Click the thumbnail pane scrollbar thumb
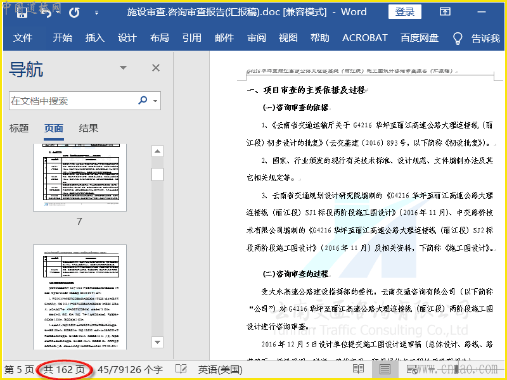 157,175
